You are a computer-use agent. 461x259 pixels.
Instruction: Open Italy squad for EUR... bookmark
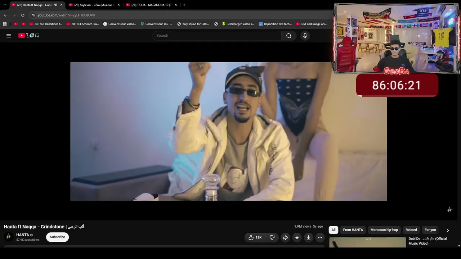coord(193,24)
